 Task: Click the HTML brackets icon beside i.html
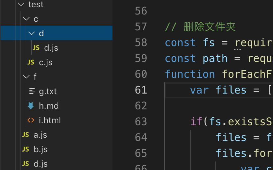click(x=31, y=120)
